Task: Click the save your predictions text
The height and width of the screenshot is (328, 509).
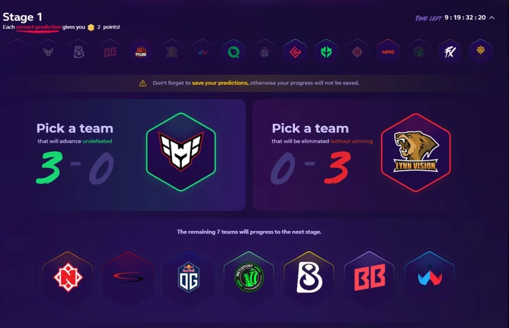Action: click(x=220, y=83)
